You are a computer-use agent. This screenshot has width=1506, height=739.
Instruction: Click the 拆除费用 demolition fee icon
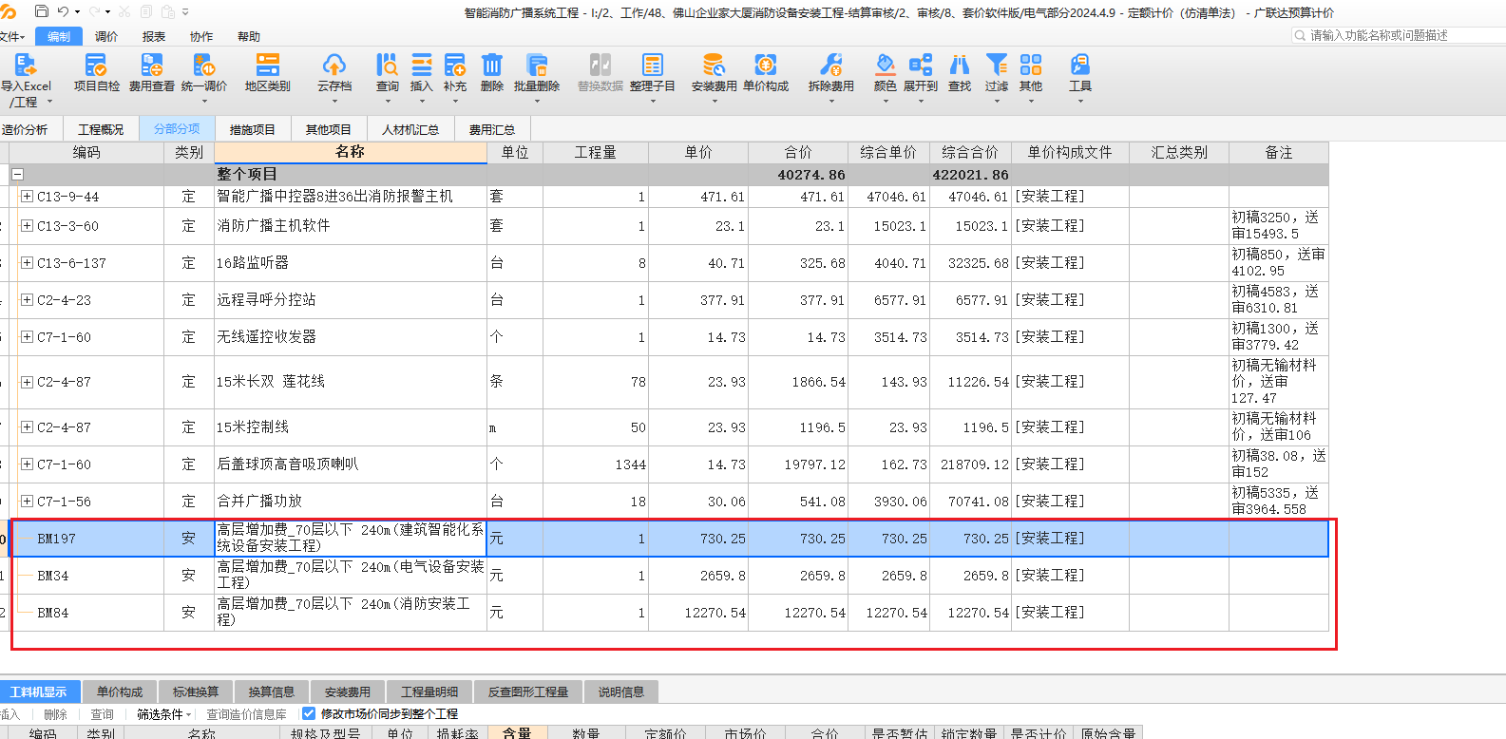point(830,65)
